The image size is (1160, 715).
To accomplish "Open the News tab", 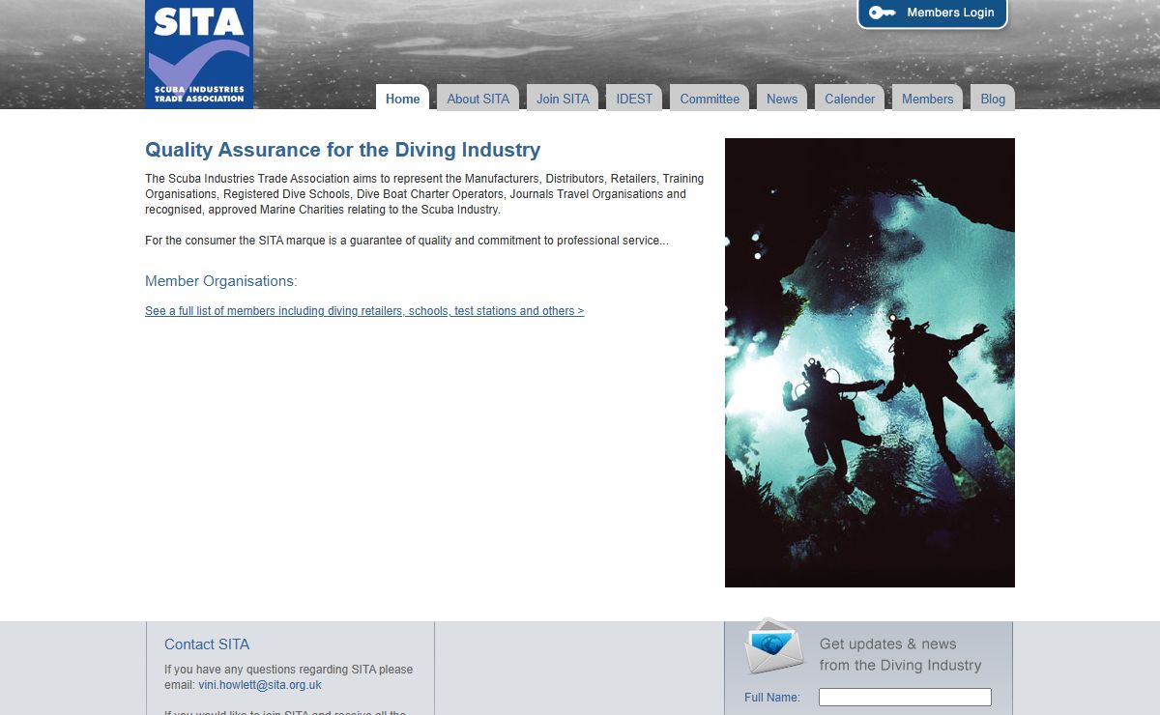I will [782, 98].
